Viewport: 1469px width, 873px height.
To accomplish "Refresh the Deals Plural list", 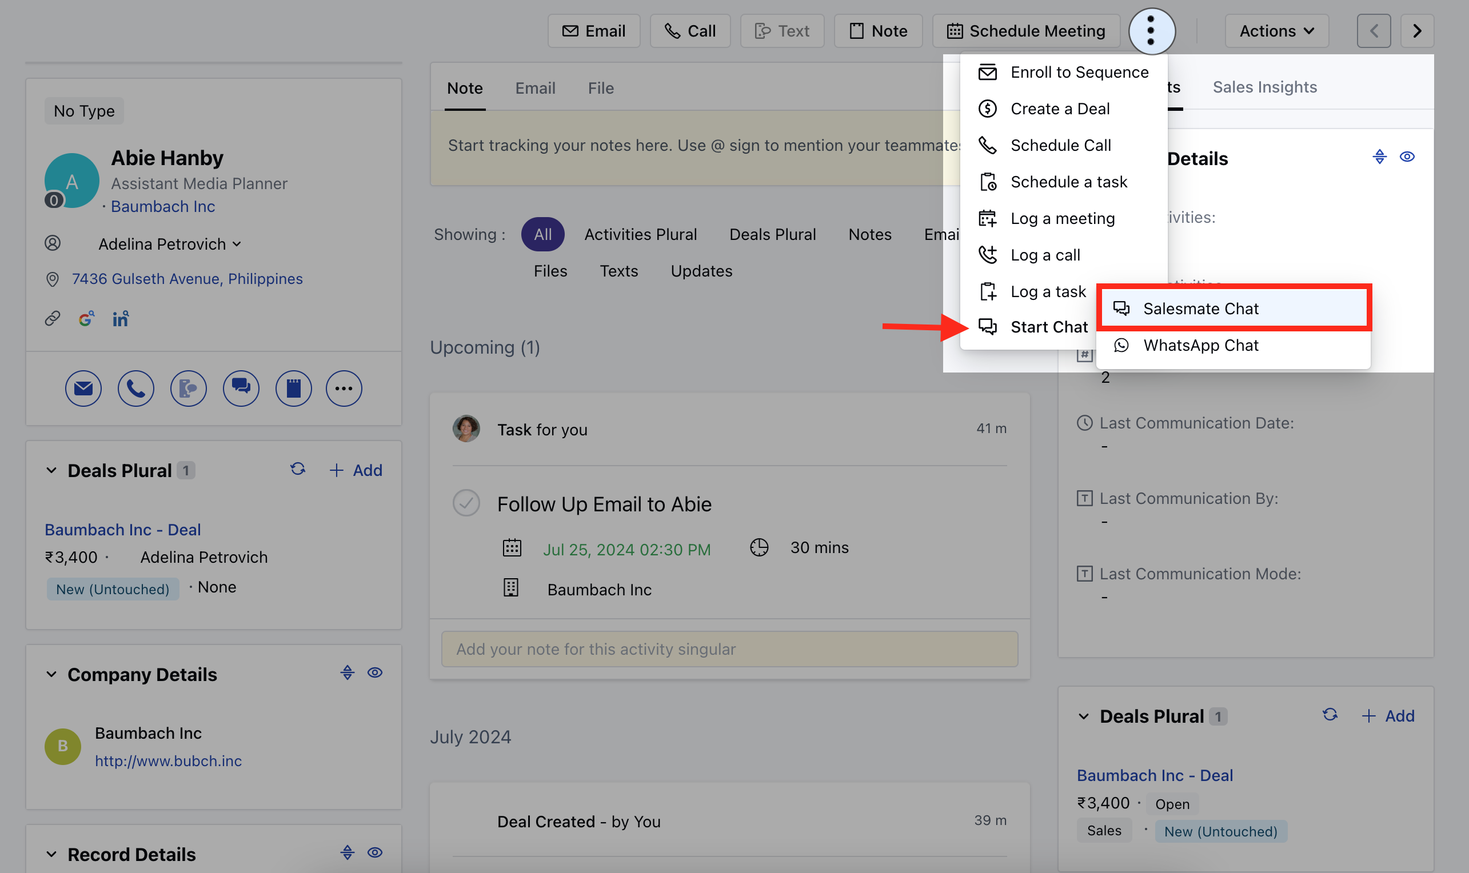I will 298,470.
